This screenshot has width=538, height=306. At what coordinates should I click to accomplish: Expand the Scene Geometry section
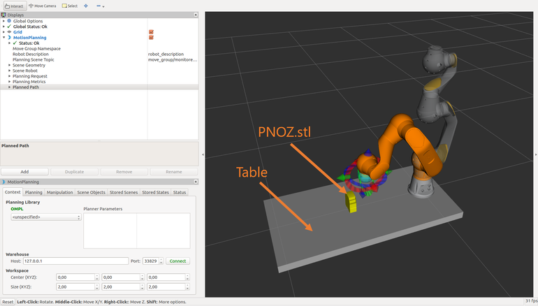pos(9,65)
